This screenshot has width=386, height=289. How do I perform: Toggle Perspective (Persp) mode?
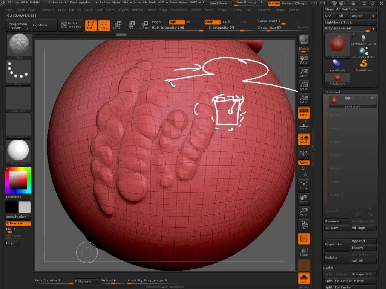[x=303, y=113]
